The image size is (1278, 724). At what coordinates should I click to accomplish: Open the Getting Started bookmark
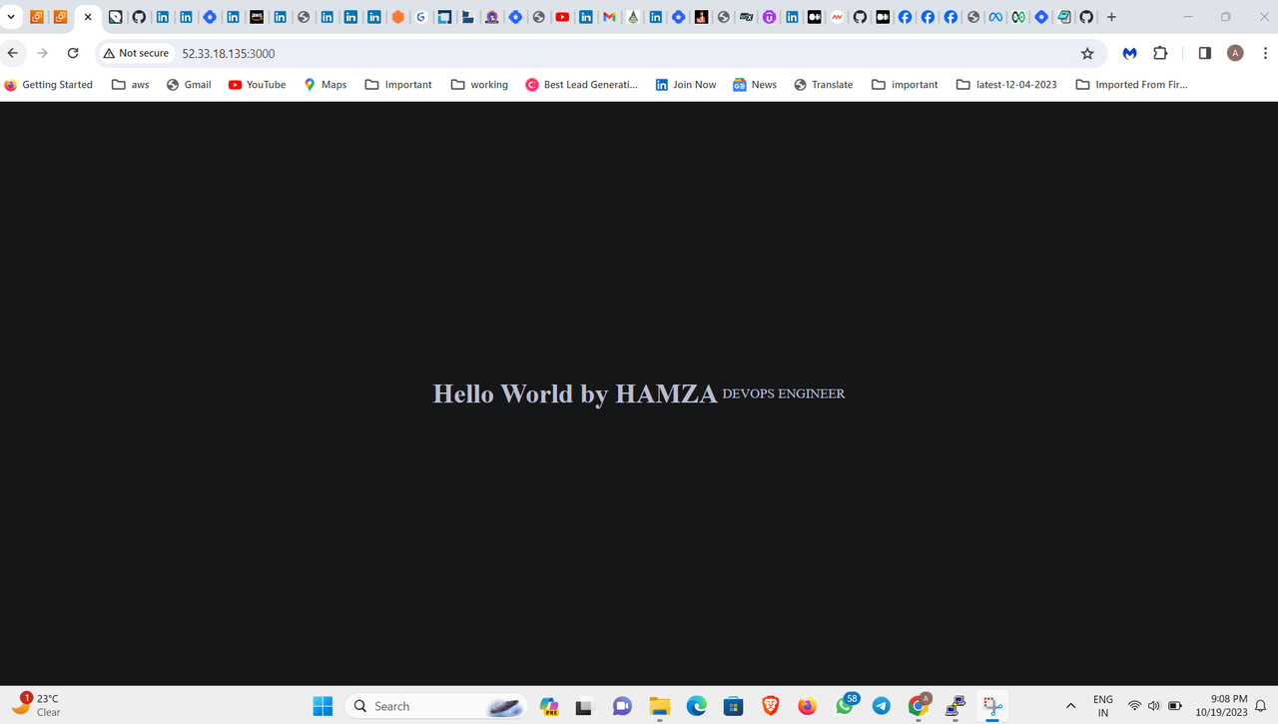(48, 84)
